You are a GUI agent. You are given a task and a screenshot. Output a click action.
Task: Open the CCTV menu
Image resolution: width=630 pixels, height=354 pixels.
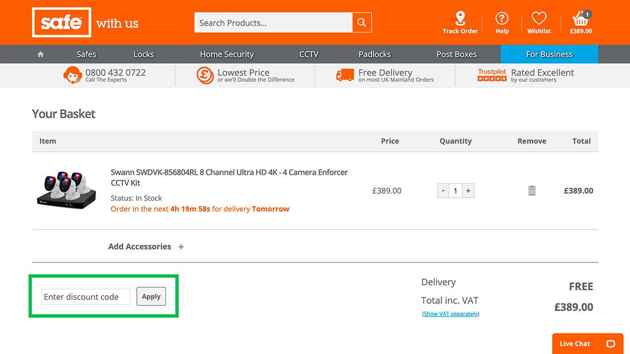(309, 54)
